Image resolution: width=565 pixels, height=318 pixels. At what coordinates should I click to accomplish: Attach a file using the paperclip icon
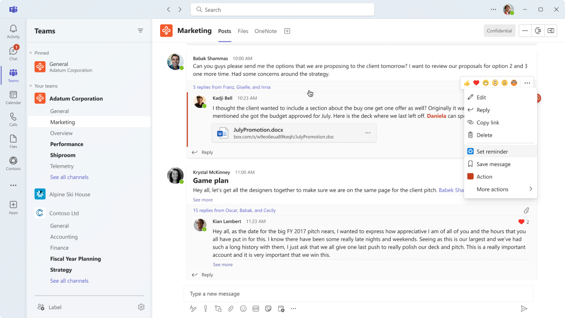(x=231, y=309)
